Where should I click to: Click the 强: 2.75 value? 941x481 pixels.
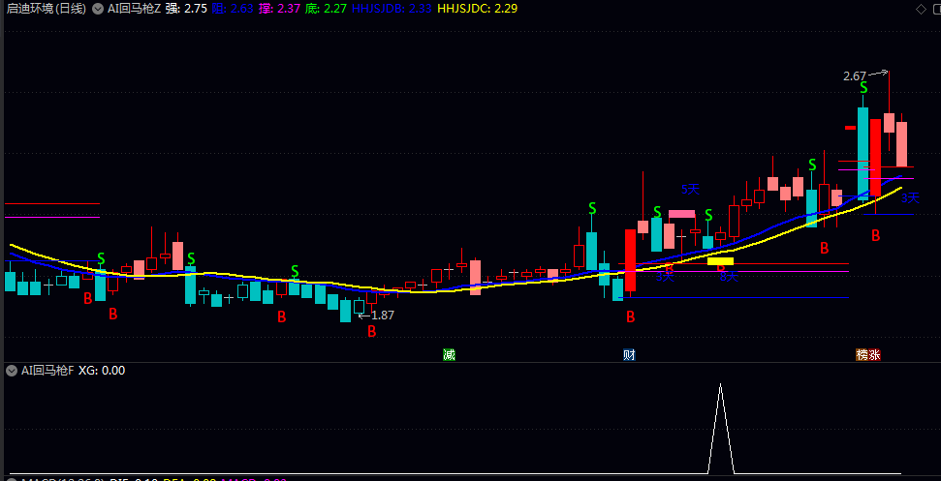point(187,9)
